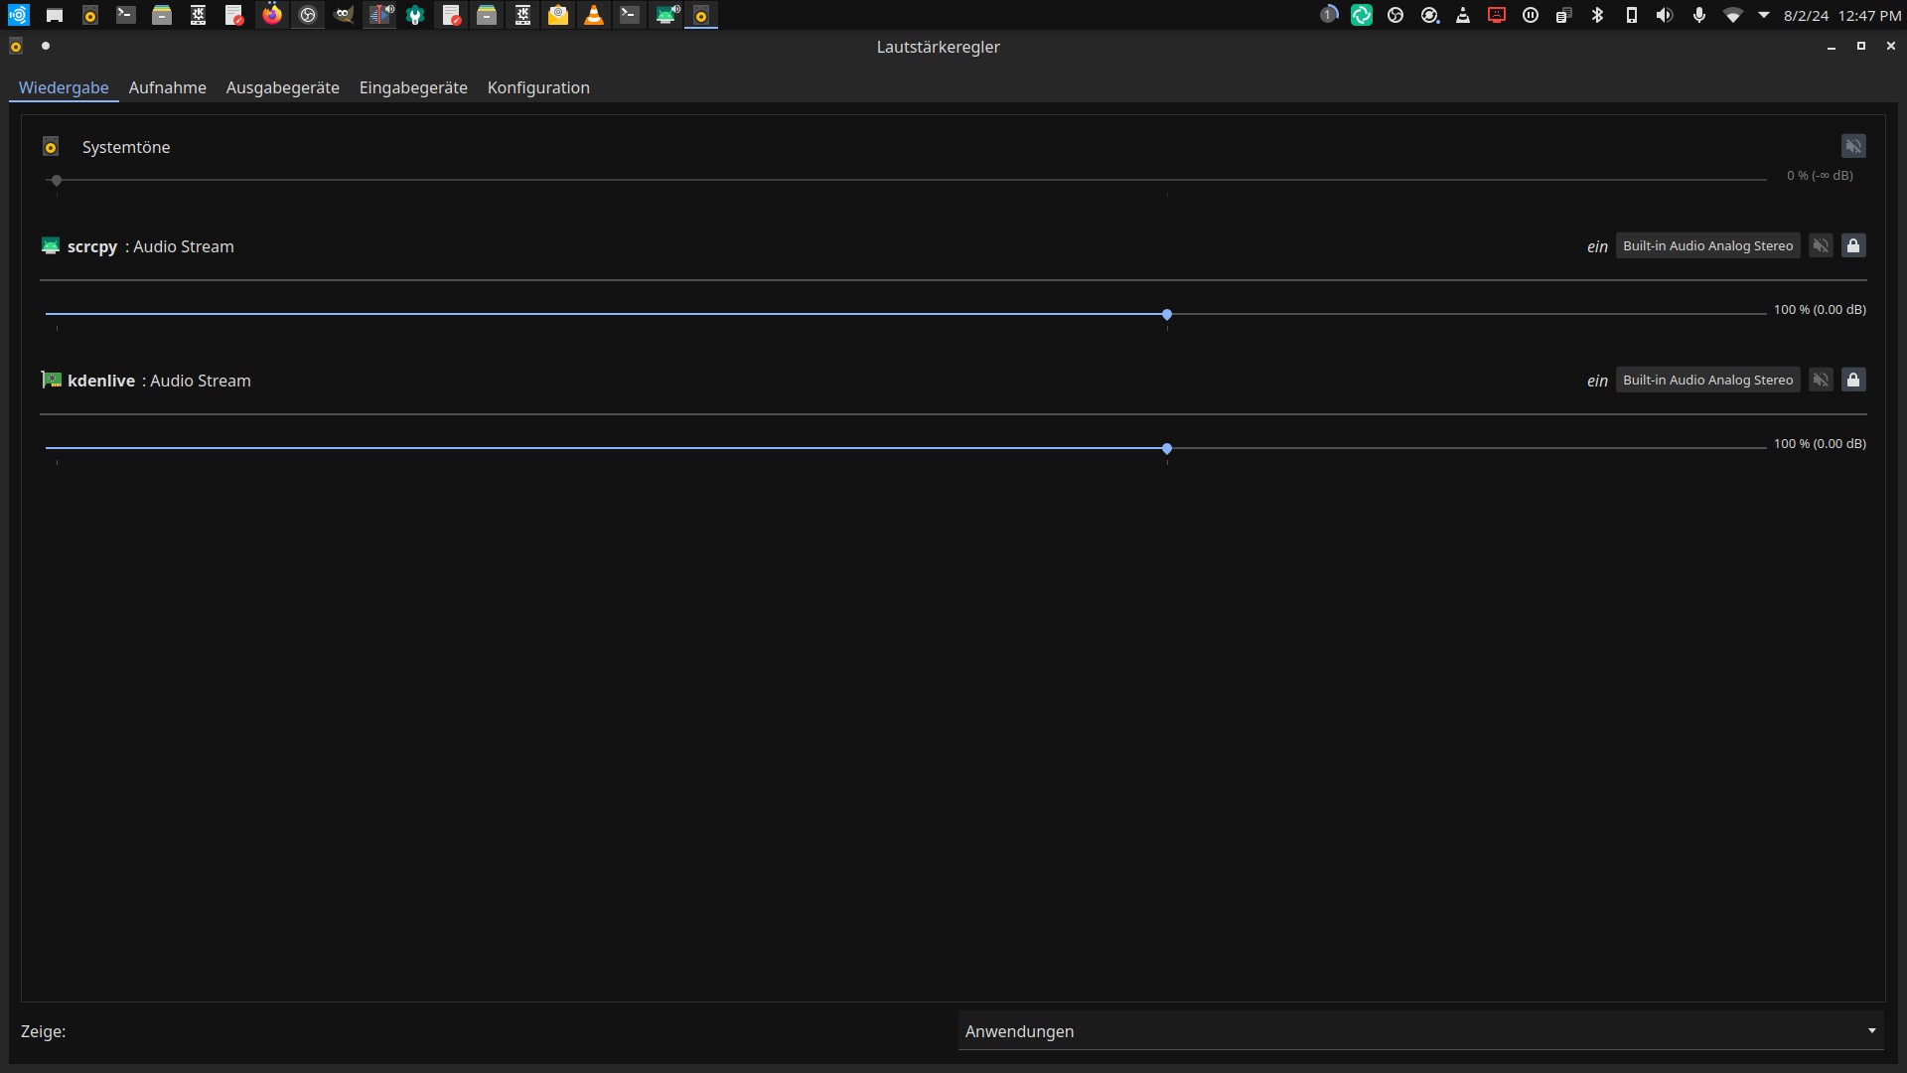Expand hidden system tray icons arrow
This screenshot has width=1907, height=1073.
click(1764, 15)
